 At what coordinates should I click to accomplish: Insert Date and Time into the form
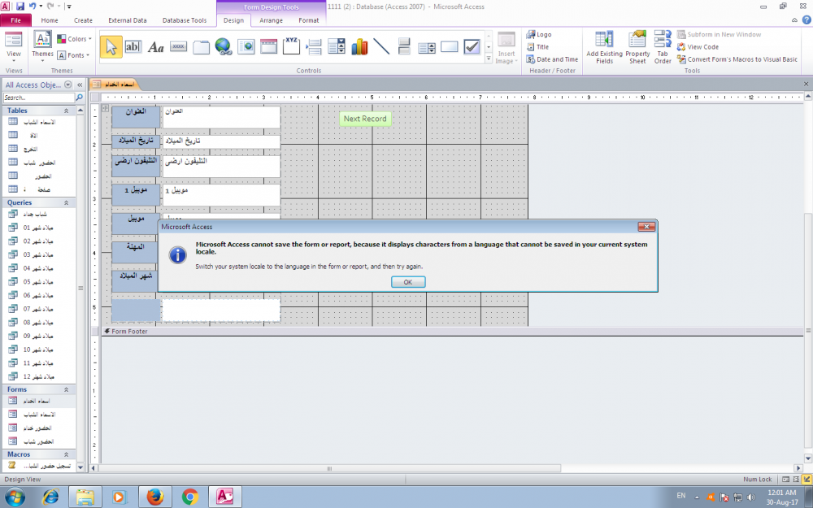pos(552,59)
